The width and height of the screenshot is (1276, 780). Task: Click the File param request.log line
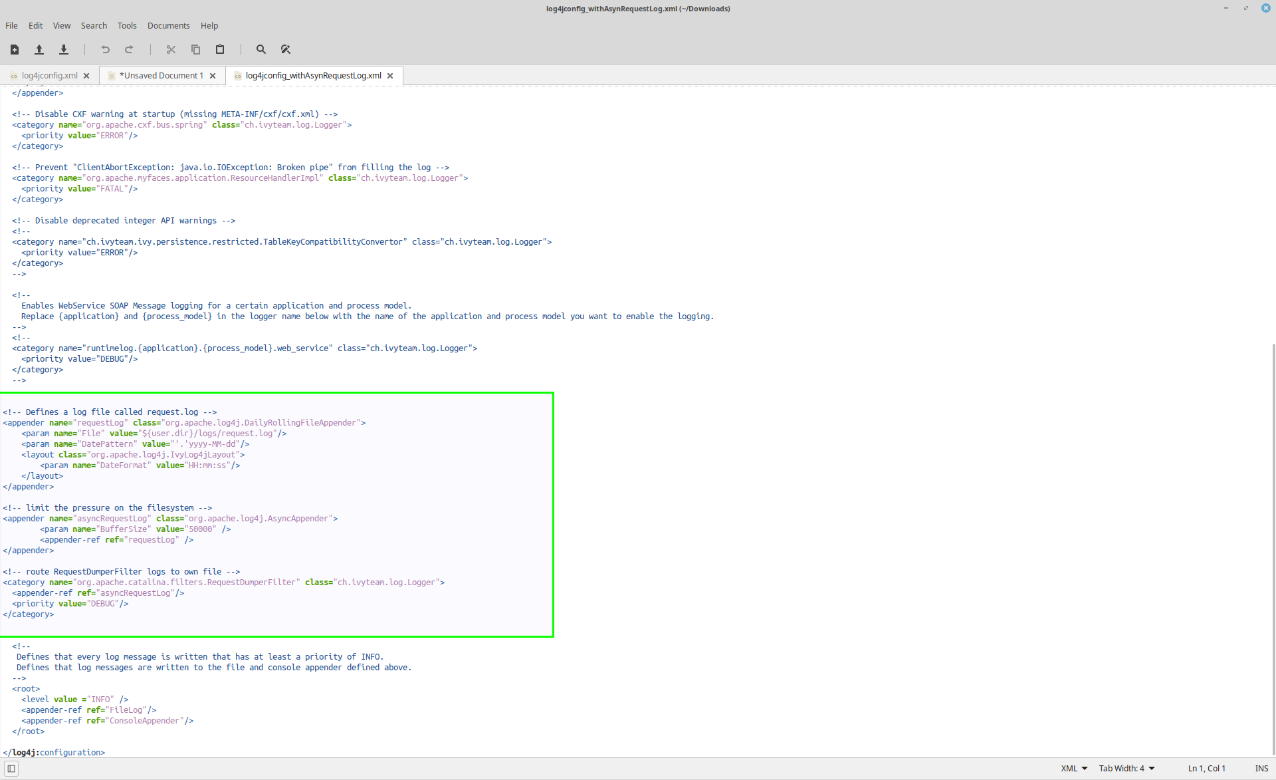pos(154,434)
